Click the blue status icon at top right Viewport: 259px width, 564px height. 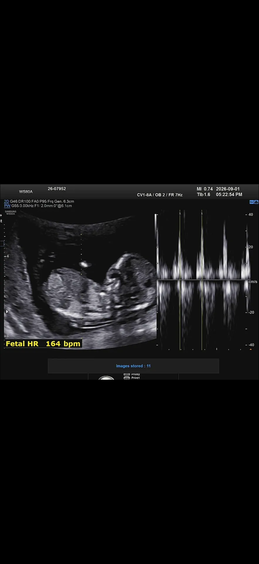pos(254,202)
